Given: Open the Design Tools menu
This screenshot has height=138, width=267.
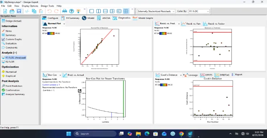Looking at the screenshot, I should [47, 6].
